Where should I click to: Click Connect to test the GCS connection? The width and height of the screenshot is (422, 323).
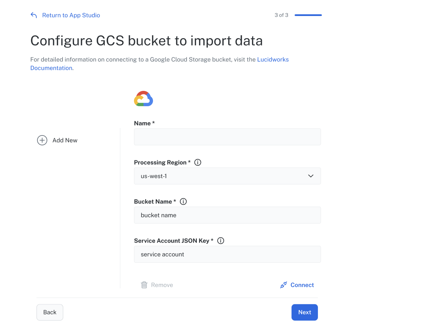[x=302, y=285]
